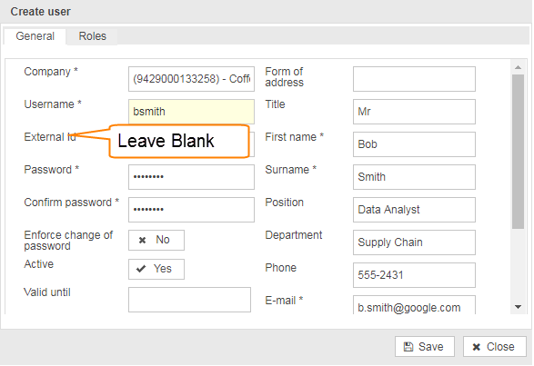Click the cross icon beside No

[142, 240]
